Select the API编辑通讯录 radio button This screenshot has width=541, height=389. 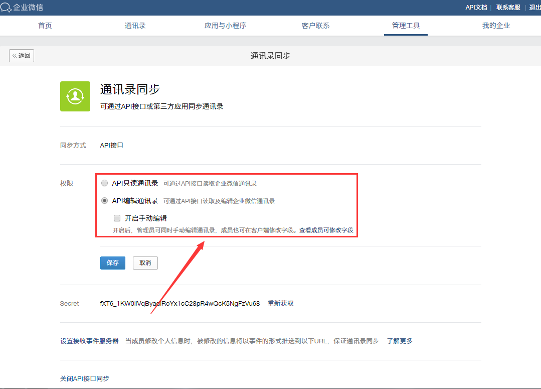pyautogui.click(x=104, y=200)
